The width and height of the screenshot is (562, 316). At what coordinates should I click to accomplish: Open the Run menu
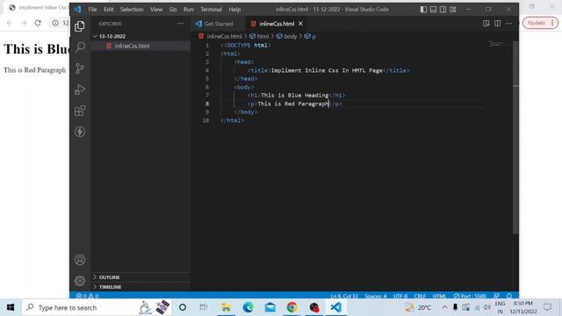point(188,10)
